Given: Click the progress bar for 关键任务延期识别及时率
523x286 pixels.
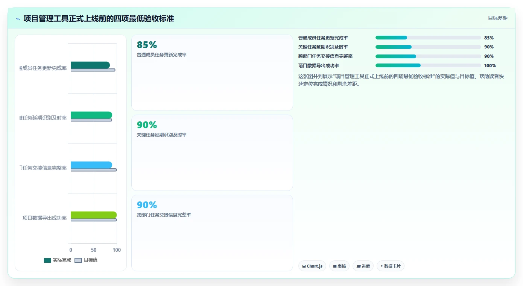Looking at the screenshot, I should click(428, 47).
